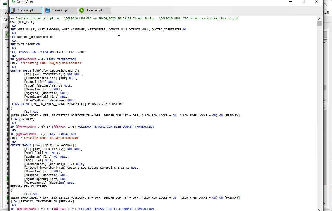The image size is (332, 211).
Task: Click the [IDABC] [int] NULL line
Action: coord(41,82)
